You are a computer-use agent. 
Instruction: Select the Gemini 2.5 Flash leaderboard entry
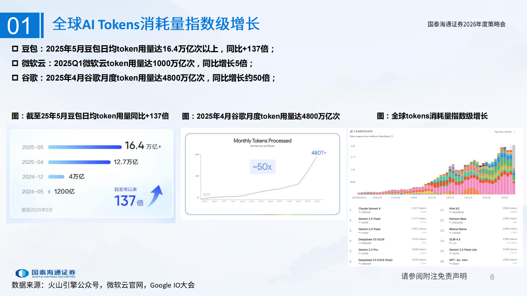(369, 219)
